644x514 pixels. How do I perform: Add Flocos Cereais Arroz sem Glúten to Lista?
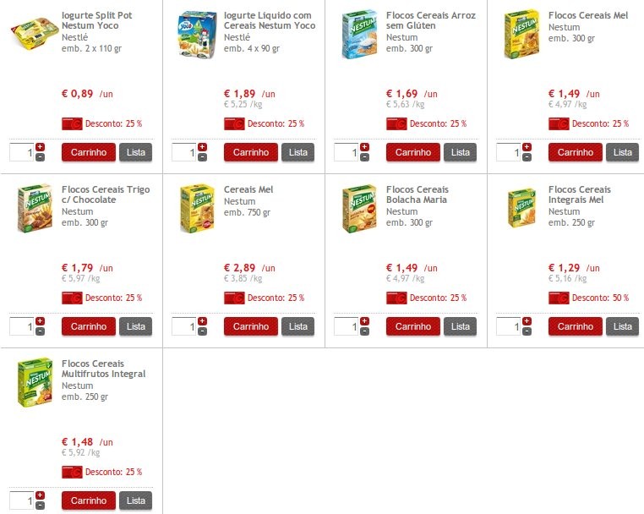(460, 152)
